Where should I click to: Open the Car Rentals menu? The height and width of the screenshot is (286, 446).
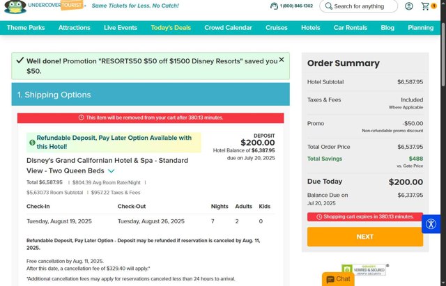click(x=351, y=28)
